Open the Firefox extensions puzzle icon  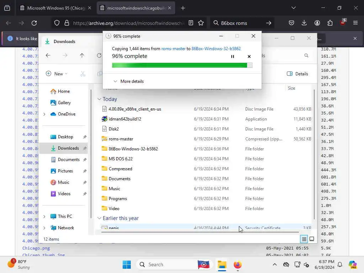coord(330,23)
